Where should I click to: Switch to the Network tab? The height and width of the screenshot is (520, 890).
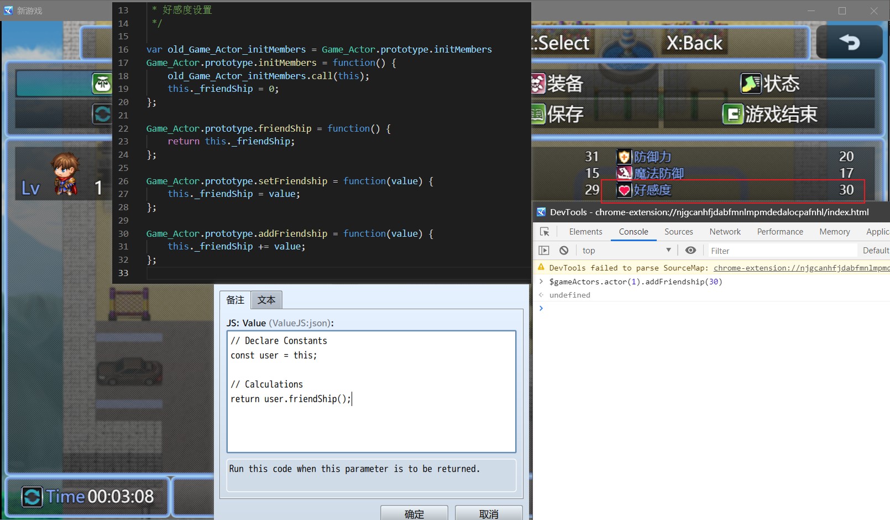coord(725,232)
